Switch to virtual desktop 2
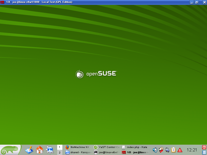 click(60, 152)
